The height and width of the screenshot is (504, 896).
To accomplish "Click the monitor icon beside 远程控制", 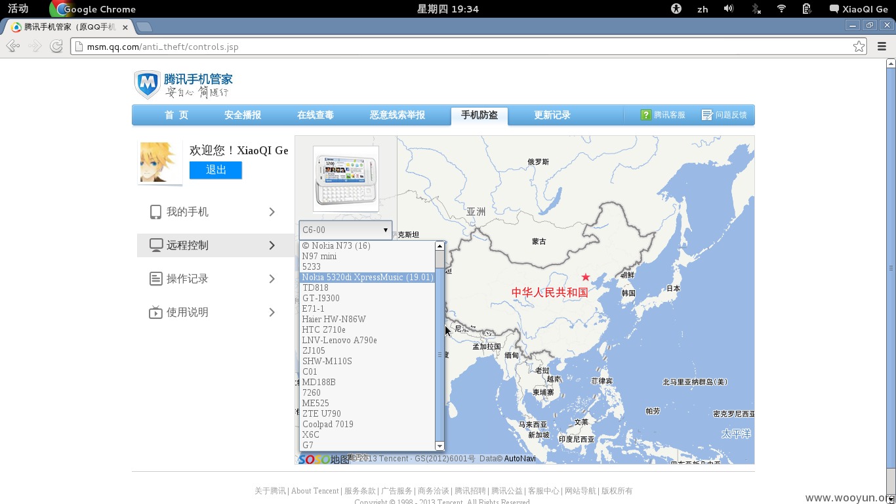I will [x=156, y=245].
